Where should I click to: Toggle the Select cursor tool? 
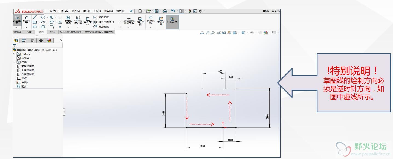coord(181,11)
